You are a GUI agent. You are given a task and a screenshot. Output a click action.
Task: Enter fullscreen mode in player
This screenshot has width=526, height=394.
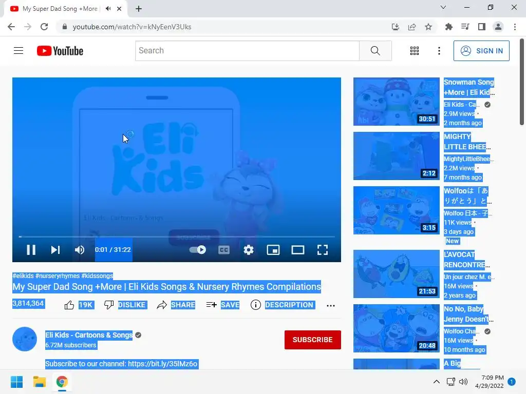pos(323,250)
